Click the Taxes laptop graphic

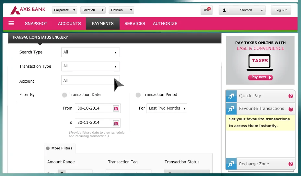click(x=260, y=63)
